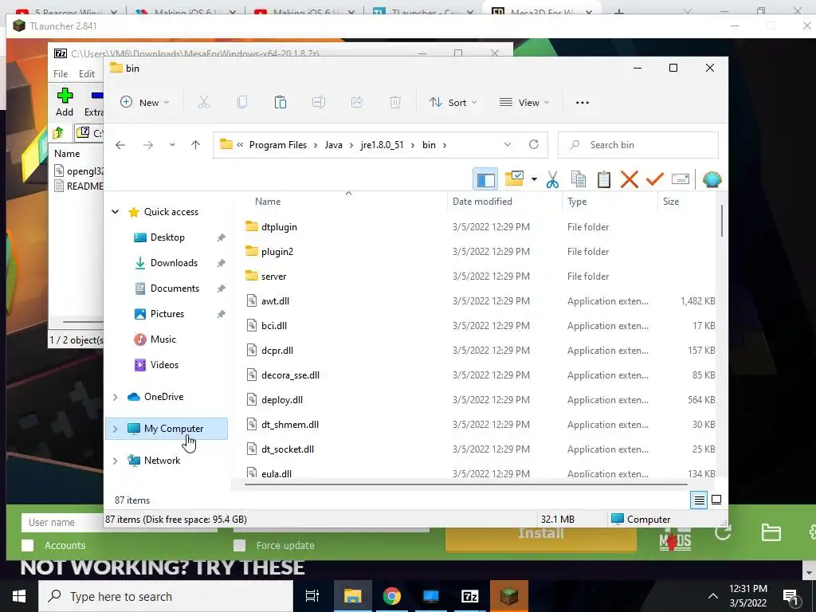Click the blue shell icon in classic toolbar

pyautogui.click(x=712, y=179)
